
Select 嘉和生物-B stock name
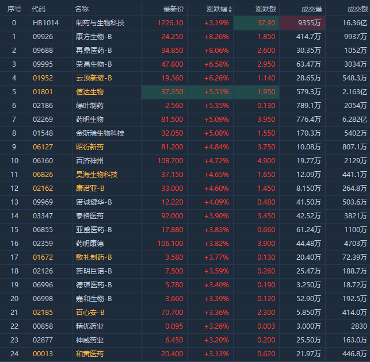[x=94, y=299]
